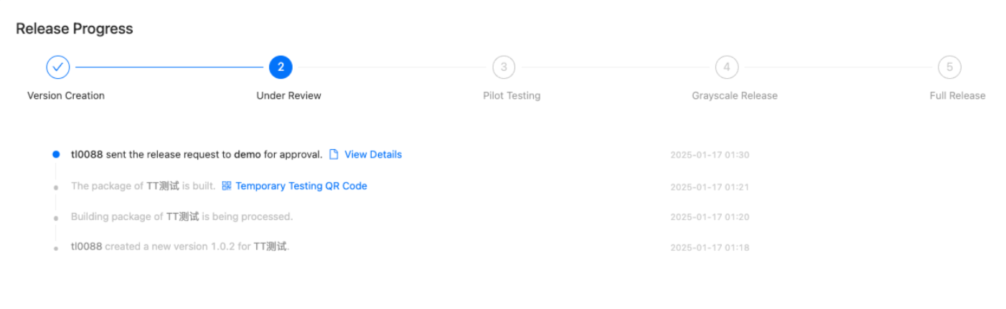Click the QR code icon in build log
The image size is (1006, 309).
pyautogui.click(x=227, y=186)
